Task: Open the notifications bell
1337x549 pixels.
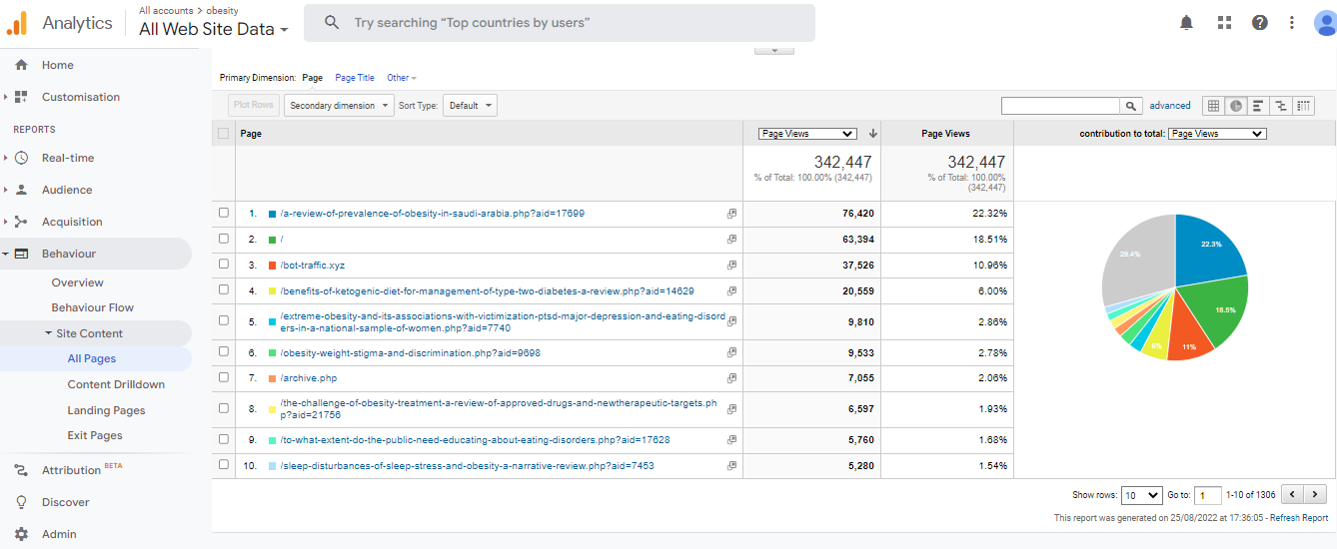Action: pyautogui.click(x=1186, y=23)
